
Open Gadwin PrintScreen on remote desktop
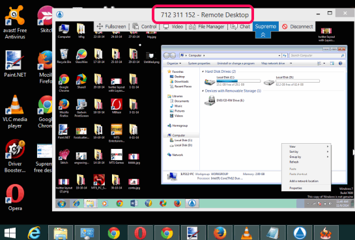81,108
